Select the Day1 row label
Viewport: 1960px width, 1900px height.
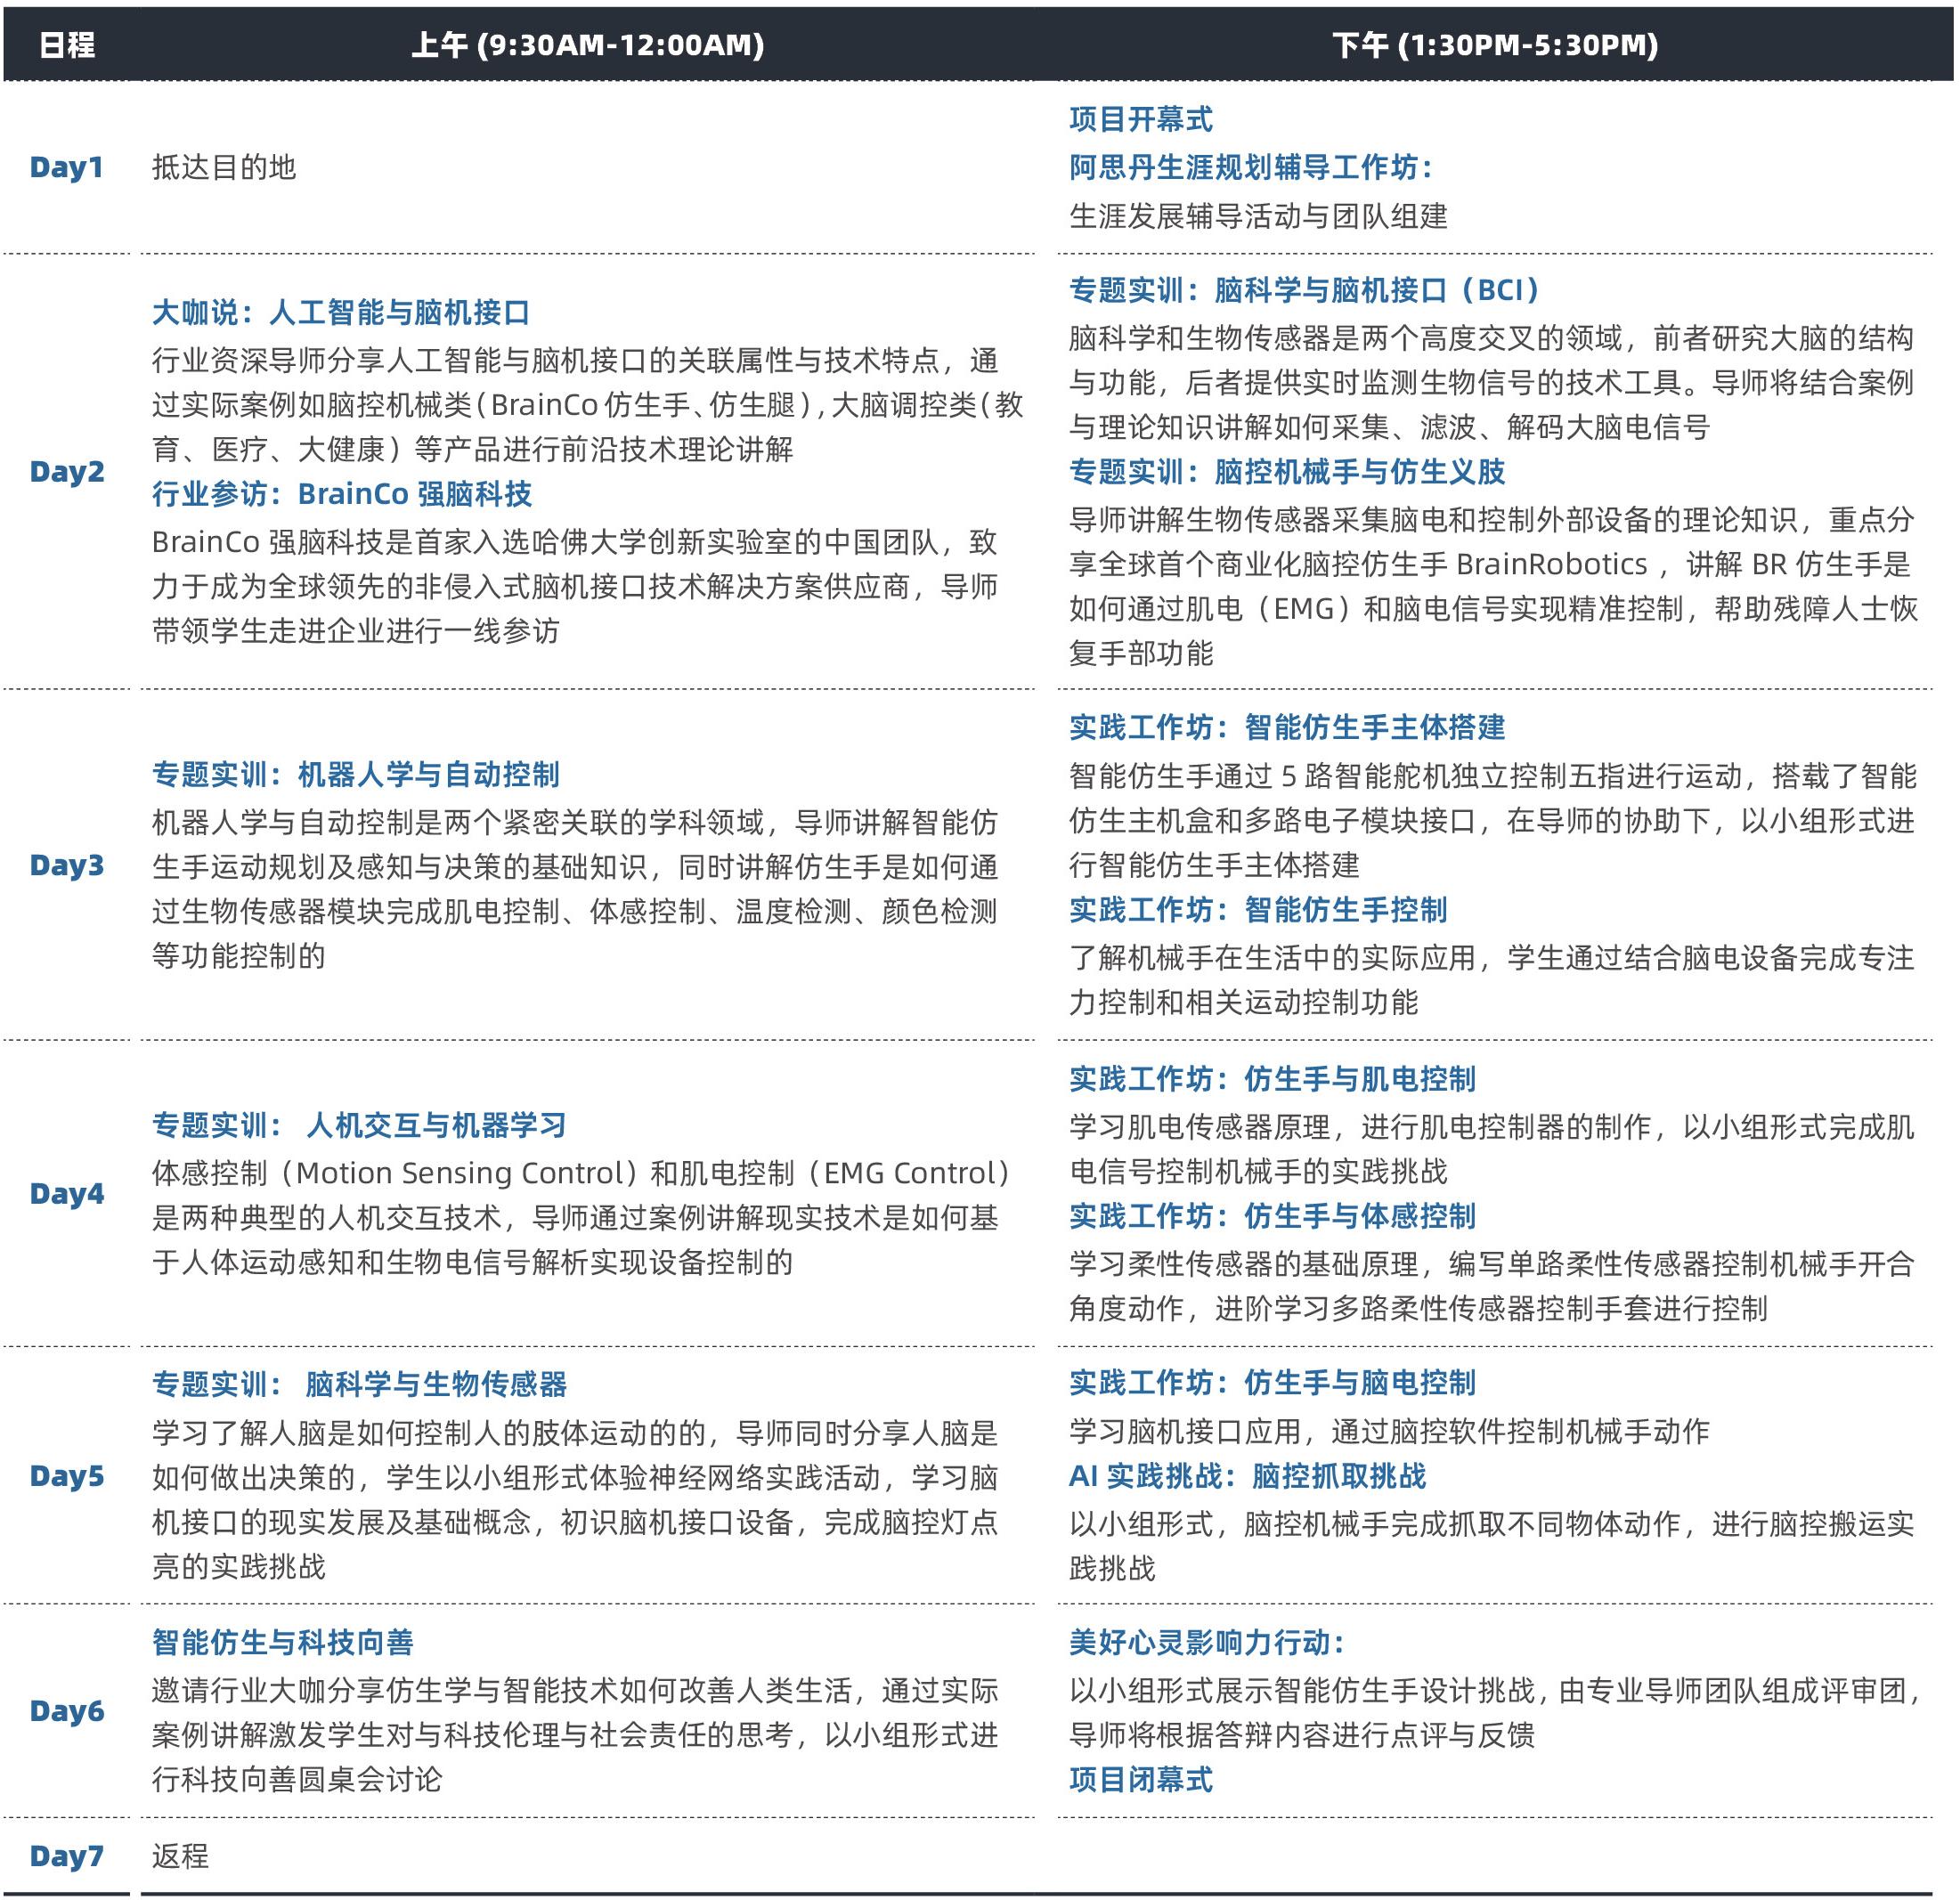(x=67, y=167)
